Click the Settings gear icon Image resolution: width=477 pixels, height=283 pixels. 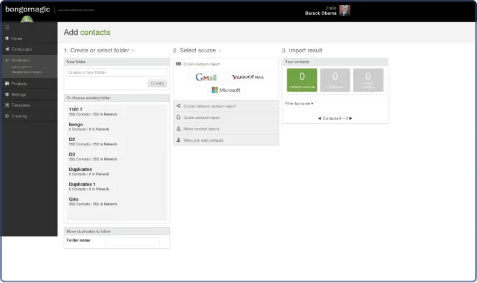(x=7, y=94)
